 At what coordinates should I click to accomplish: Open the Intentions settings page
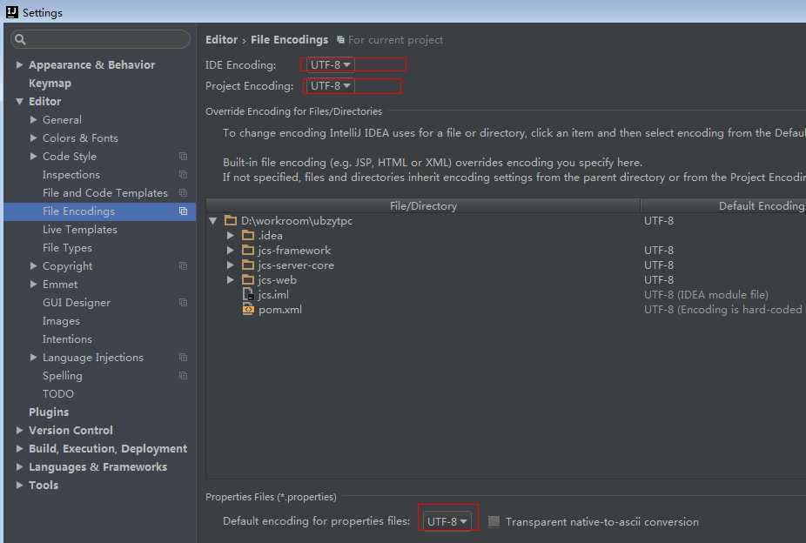click(67, 339)
